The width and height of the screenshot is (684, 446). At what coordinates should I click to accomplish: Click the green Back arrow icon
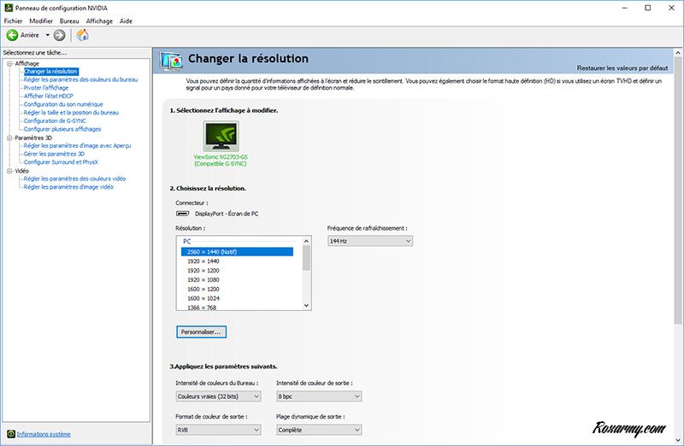point(13,35)
